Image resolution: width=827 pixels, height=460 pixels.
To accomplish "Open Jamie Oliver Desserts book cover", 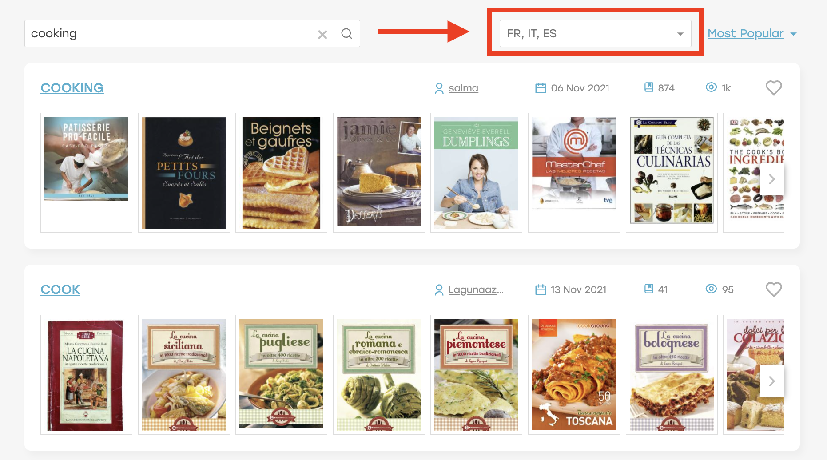I will click(379, 172).
